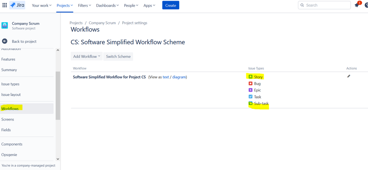Click the red Bug issue type icon
This screenshot has height=170, width=368.
pos(250,83)
